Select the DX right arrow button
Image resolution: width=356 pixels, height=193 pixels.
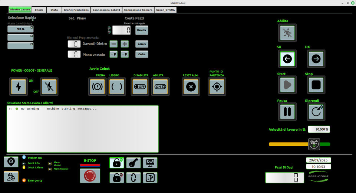pos(316,59)
